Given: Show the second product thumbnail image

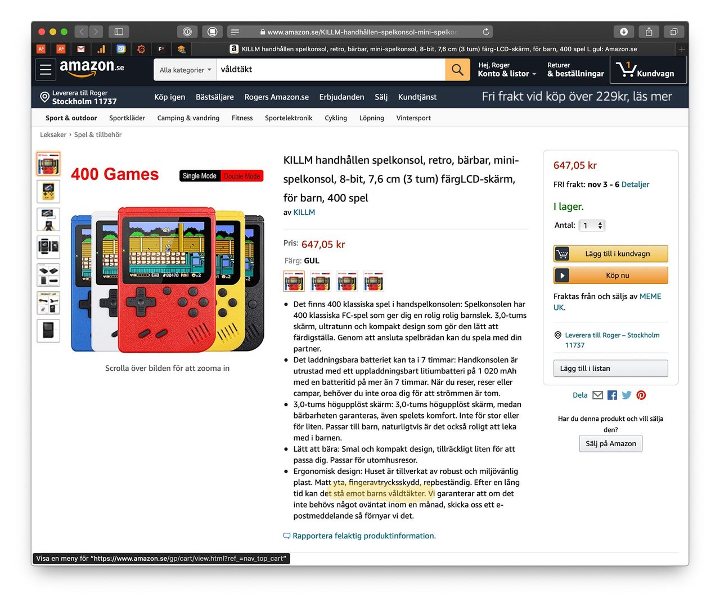Looking at the screenshot, I should point(48,191).
